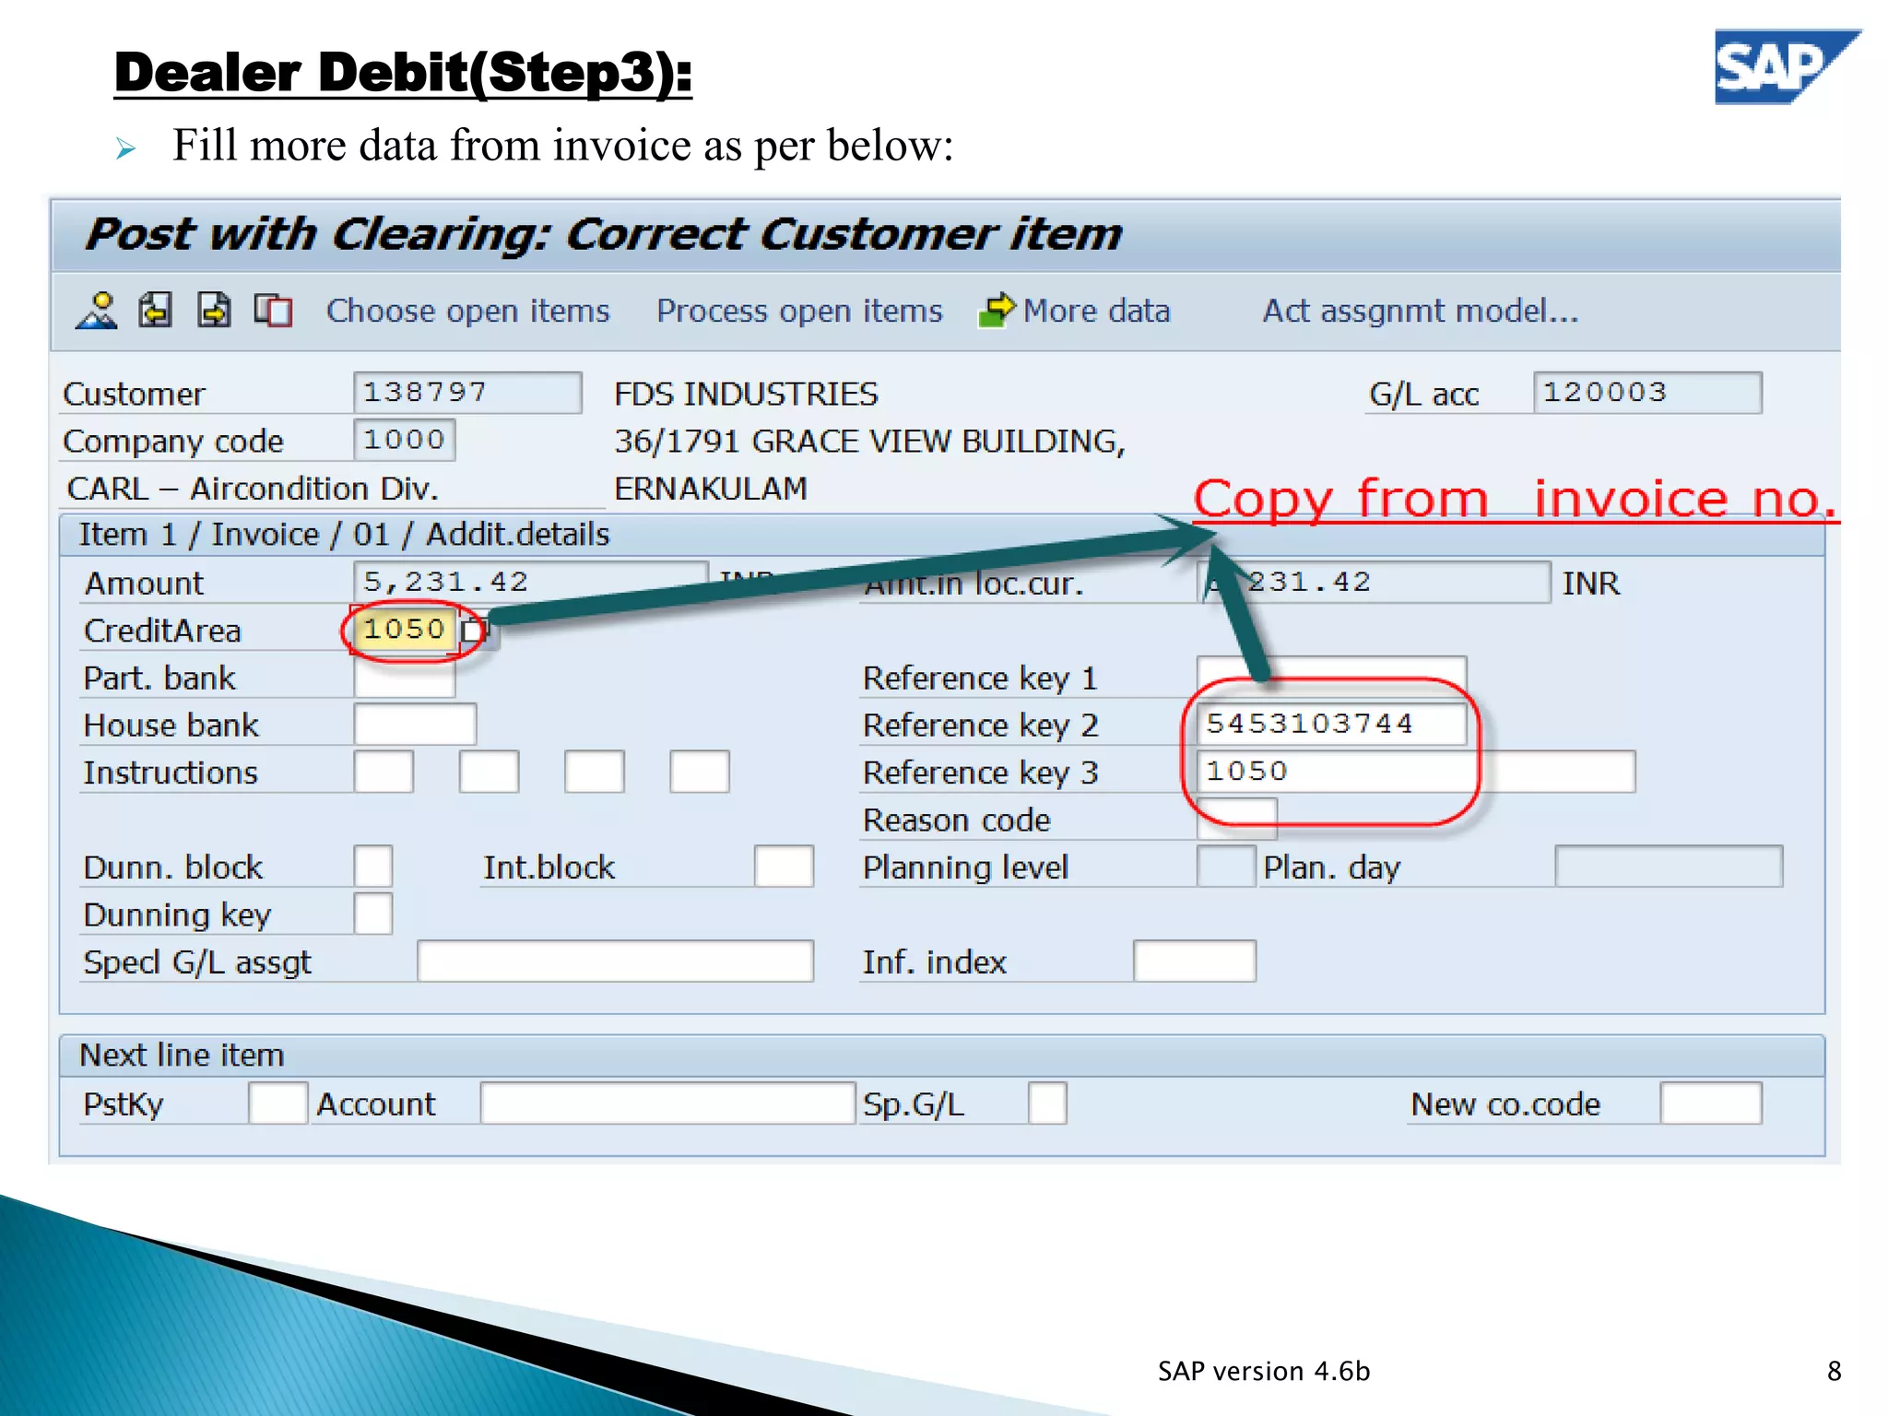Viewport: 1888px width, 1416px height.
Task: Click the fourth Instructions box
Action: point(699,772)
